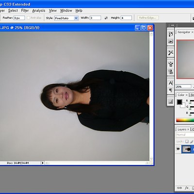This screenshot has height=194, width=194.
Task: Maximize the JPG document window
Action: pyautogui.click(x=144, y=28)
